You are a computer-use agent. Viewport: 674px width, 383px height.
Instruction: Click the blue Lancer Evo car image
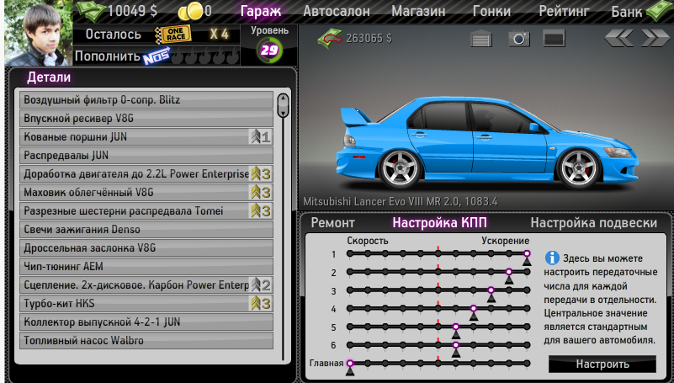click(486, 144)
